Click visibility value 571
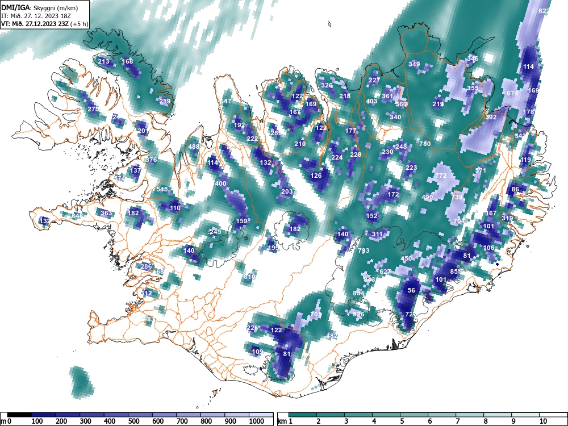568x426 pixels. (x=481, y=170)
